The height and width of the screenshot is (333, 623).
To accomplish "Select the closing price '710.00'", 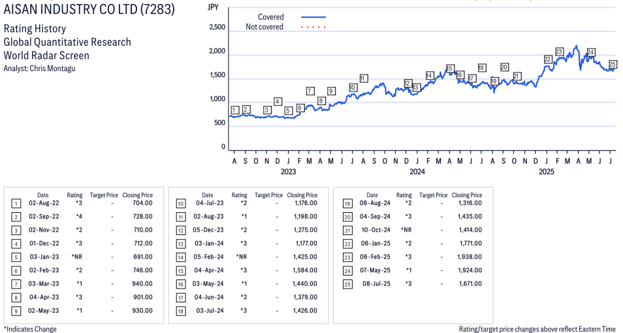I will [142, 230].
